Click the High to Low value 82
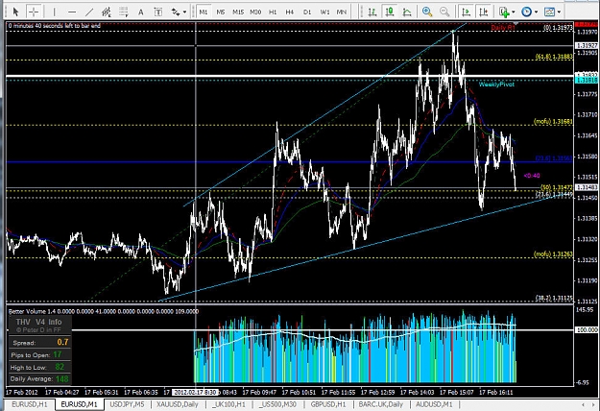 pyautogui.click(x=60, y=367)
